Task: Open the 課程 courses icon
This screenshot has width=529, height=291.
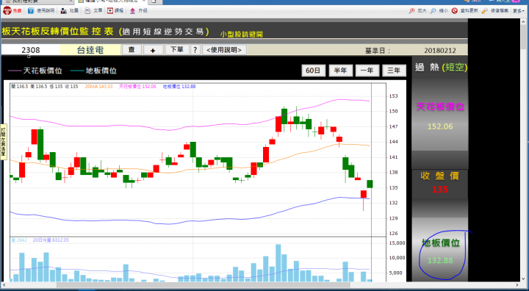Action: point(110,11)
